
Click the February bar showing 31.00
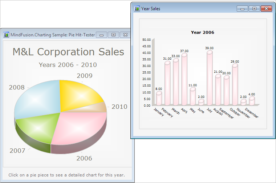coord(167,83)
